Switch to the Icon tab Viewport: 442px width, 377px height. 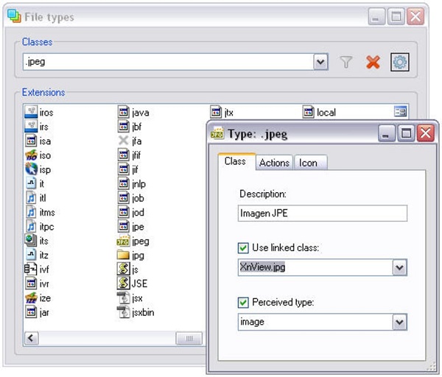pyautogui.click(x=308, y=163)
